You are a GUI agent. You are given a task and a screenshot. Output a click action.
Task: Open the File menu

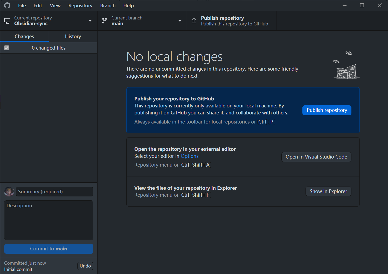[x=22, y=5]
